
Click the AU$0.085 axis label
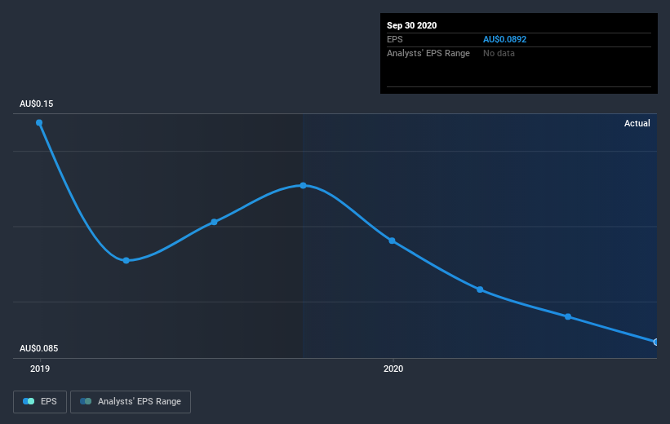click(x=38, y=348)
